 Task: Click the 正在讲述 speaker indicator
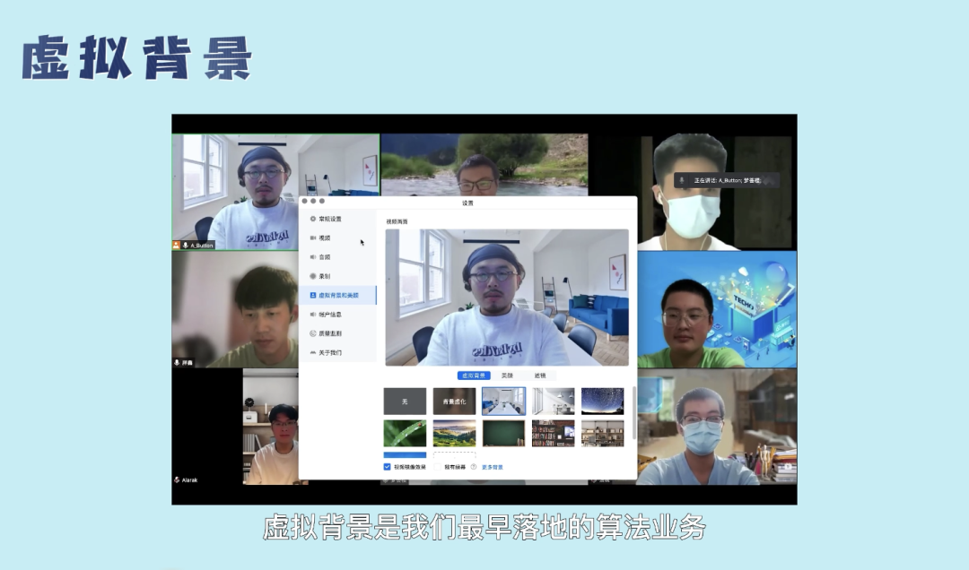[726, 180]
